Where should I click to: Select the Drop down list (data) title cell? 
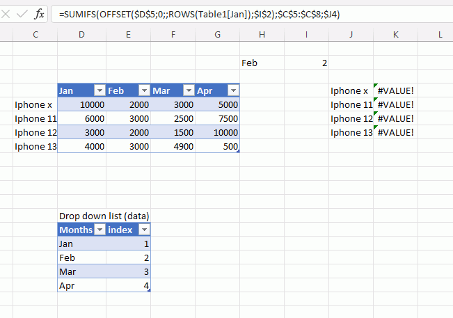tap(104, 216)
